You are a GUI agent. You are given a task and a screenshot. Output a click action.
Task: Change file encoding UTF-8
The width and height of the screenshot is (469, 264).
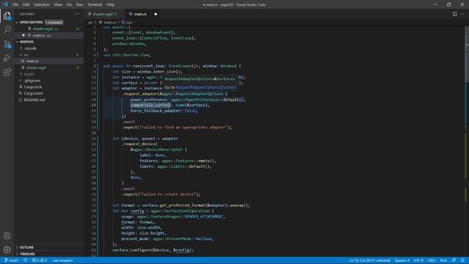point(418,260)
